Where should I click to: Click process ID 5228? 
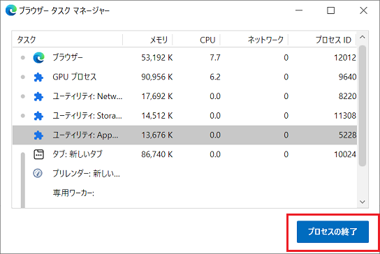pyautogui.click(x=348, y=135)
